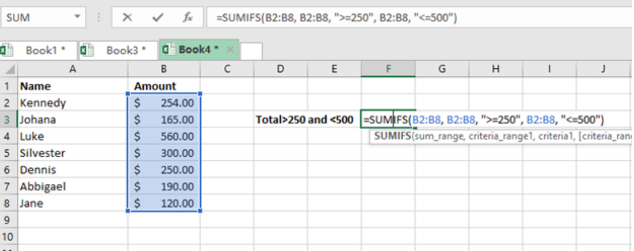Image resolution: width=634 pixels, height=251 pixels.
Task: Expand the Name Box dropdown arrow
Action: click(x=77, y=18)
